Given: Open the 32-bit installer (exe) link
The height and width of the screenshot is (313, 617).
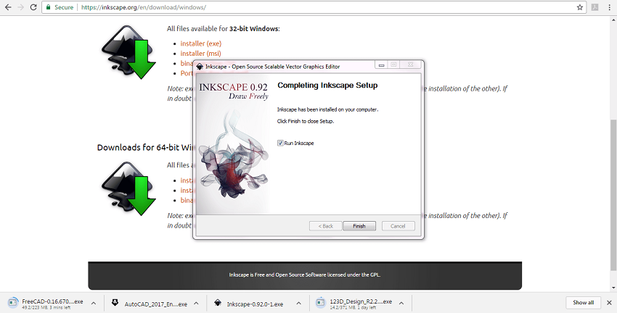Looking at the screenshot, I should click(200, 43).
